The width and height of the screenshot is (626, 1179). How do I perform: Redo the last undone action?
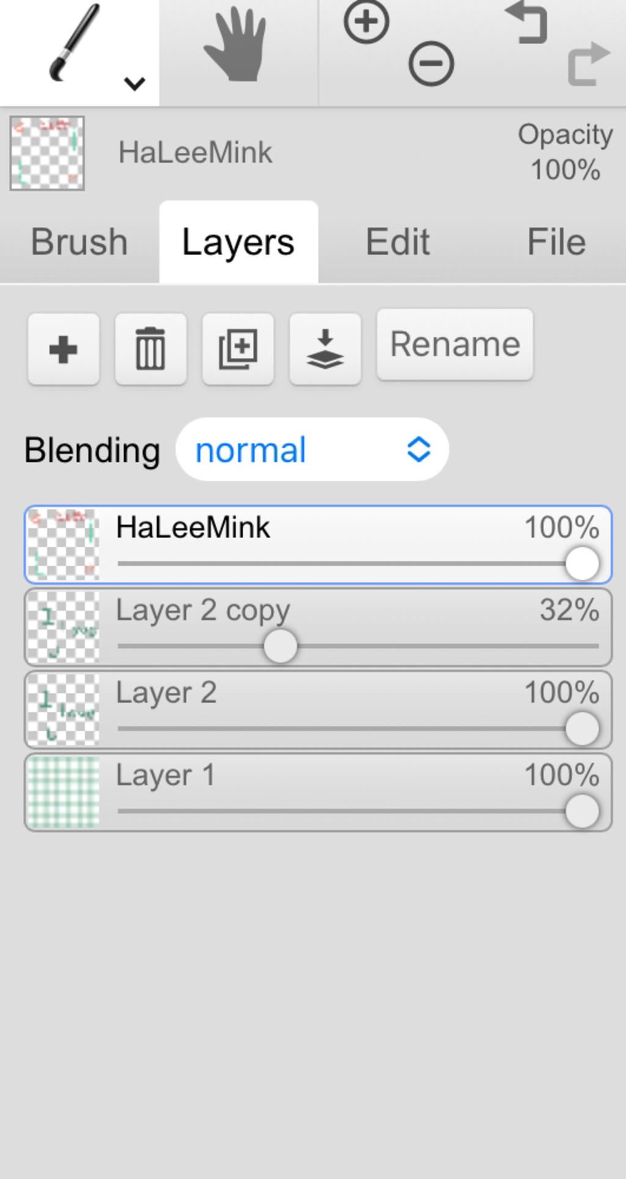(588, 64)
